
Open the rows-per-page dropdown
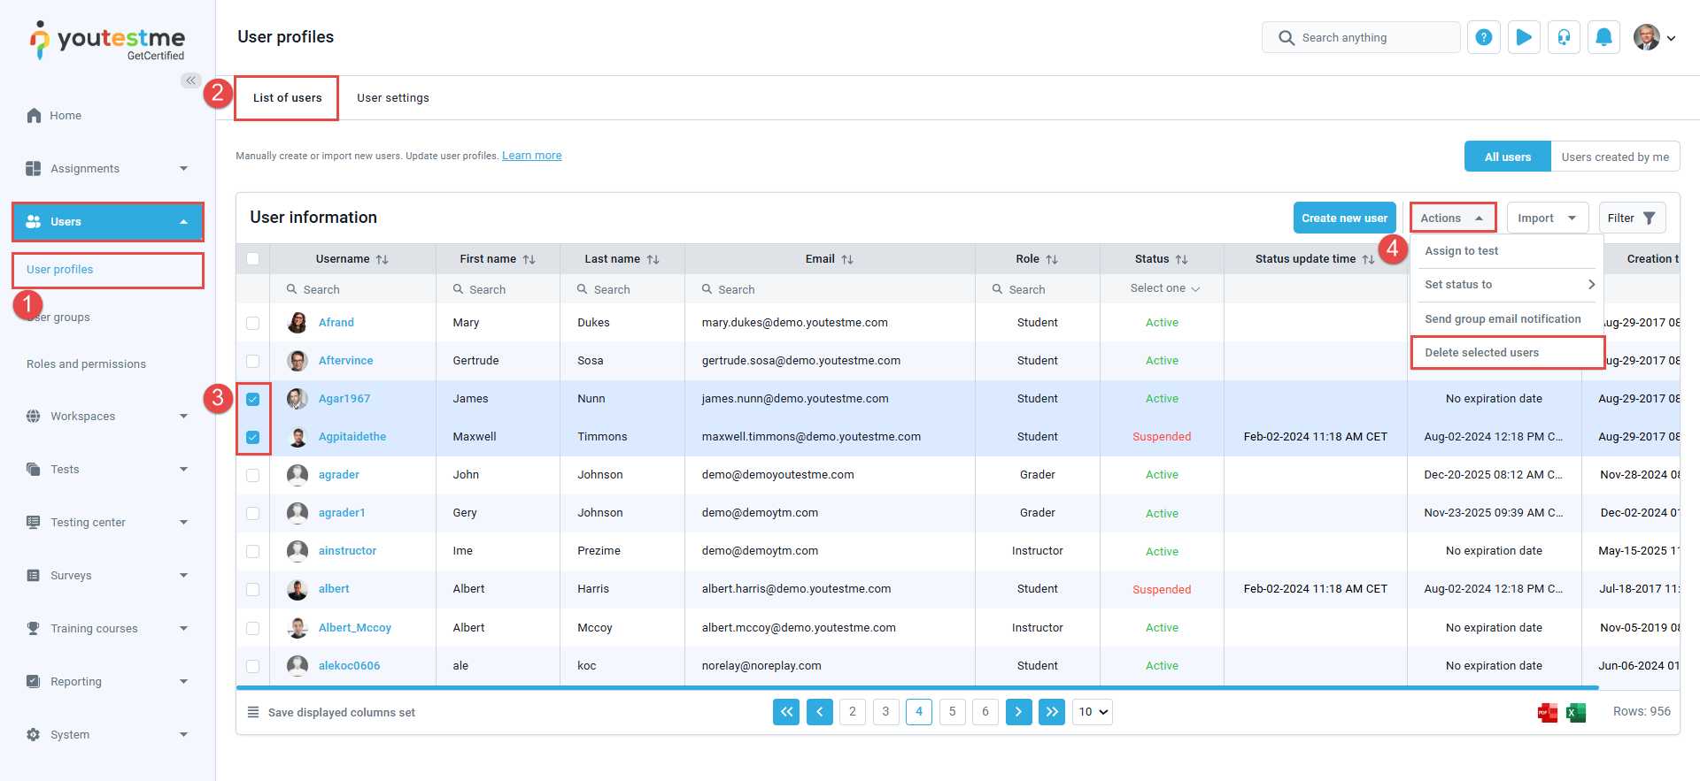(x=1092, y=712)
